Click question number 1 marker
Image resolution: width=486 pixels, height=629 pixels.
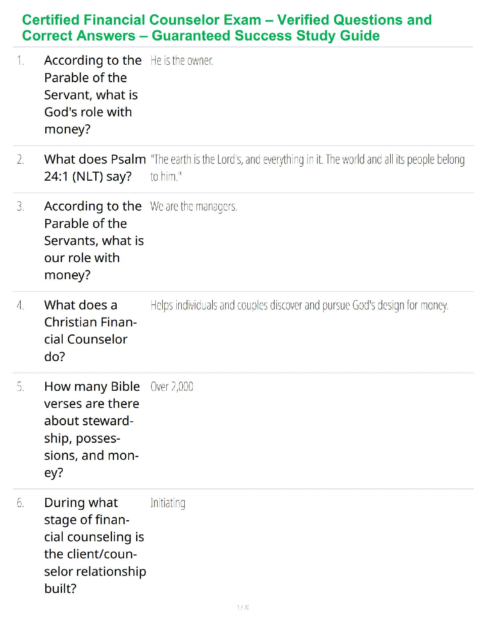tap(21, 61)
